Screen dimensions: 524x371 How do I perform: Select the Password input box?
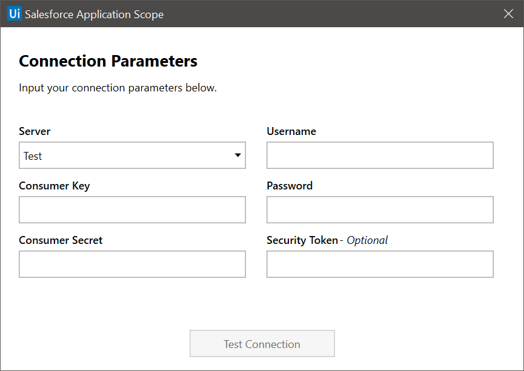pyautogui.click(x=380, y=210)
